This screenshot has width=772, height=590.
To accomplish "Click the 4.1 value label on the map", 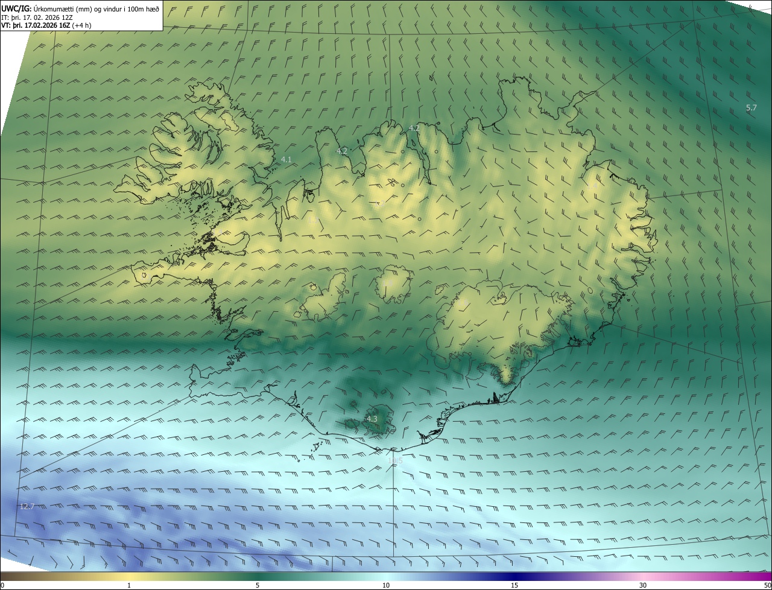I will tap(286, 159).
